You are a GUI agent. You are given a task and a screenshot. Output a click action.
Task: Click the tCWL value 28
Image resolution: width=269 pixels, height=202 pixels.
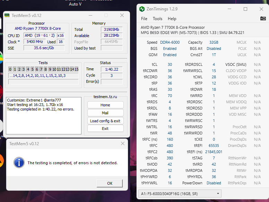point(214,77)
